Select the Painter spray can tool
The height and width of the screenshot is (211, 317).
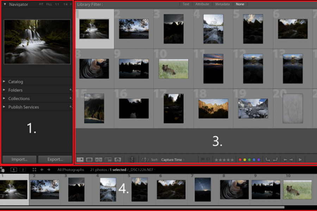pos(132,160)
